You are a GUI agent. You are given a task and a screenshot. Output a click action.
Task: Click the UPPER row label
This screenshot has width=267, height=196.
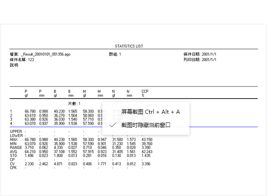coord(16,132)
